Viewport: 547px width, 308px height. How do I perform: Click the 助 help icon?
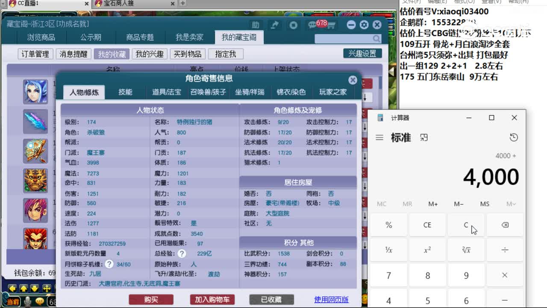(x=256, y=25)
